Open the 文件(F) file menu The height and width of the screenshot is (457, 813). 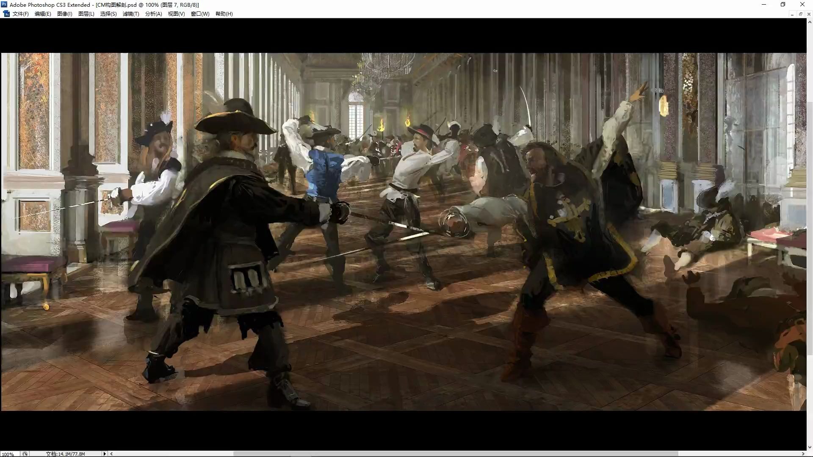click(x=20, y=14)
